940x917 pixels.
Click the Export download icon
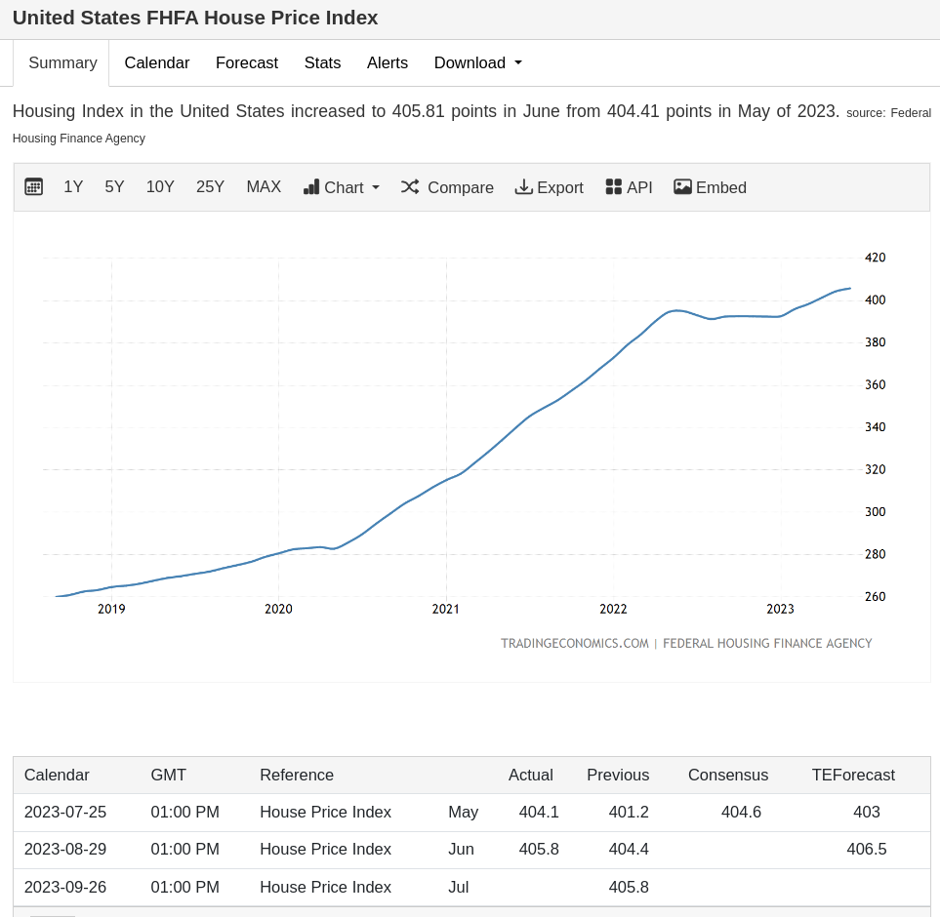(x=523, y=187)
